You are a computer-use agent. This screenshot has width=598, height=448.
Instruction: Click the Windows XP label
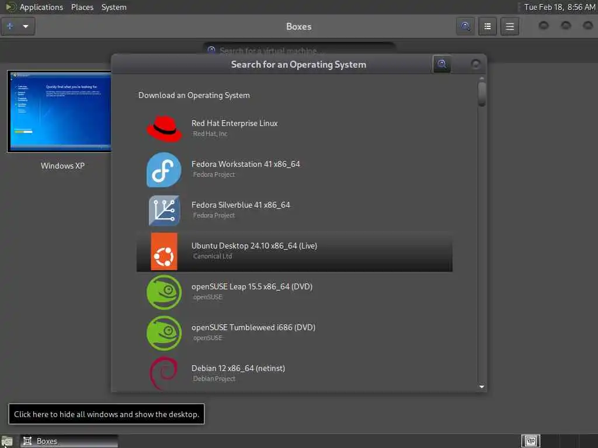[x=62, y=166]
